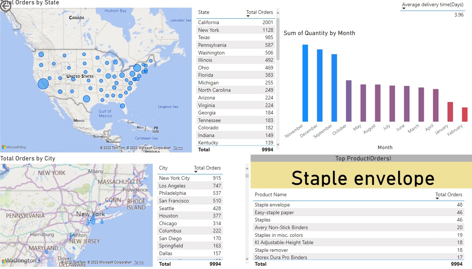The width and height of the screenshot is (472, 269).
Task: Select the February bar in the quantity chart
Action: (464, 115)
